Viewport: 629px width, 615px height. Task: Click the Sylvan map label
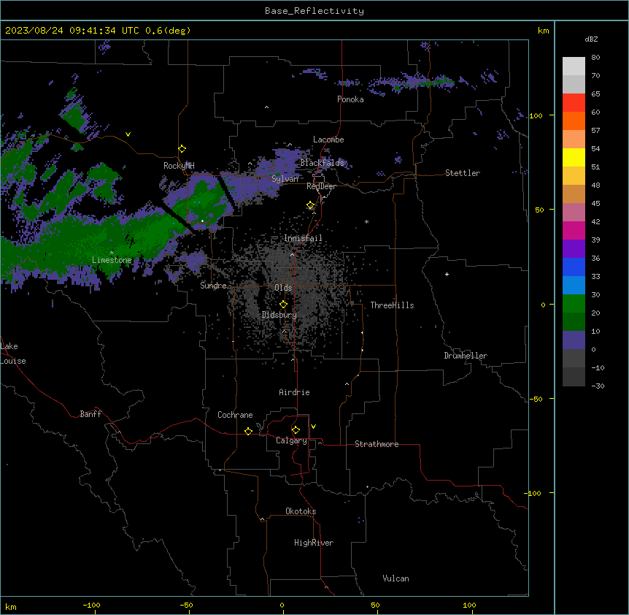tap(285, 179)
